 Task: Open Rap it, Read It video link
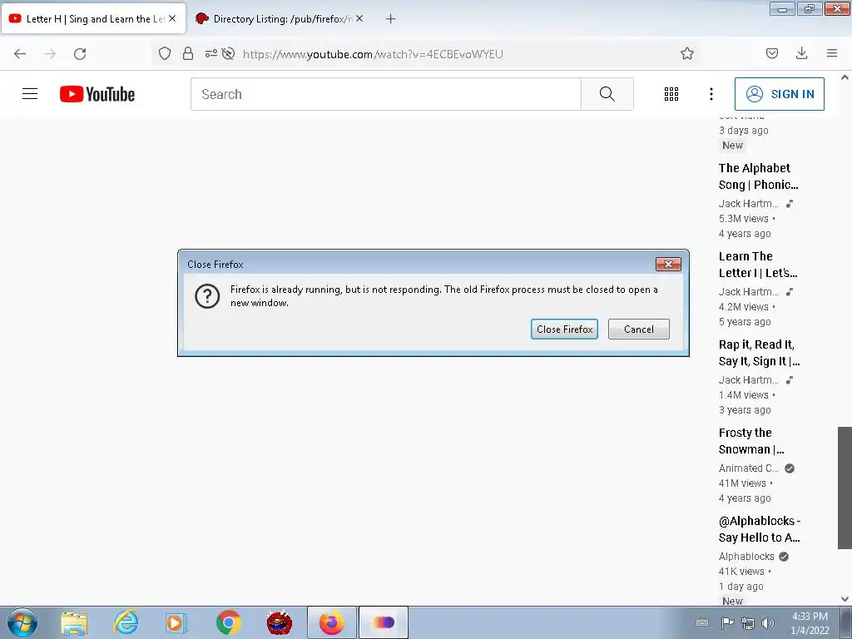[x=759, y=353]
